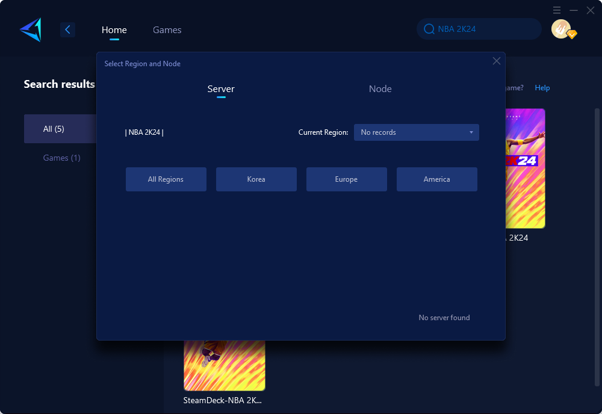Switch to the Games tab

(x=167, y=30)
